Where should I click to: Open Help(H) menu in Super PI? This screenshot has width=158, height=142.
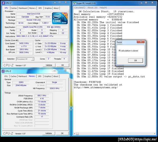103,8
